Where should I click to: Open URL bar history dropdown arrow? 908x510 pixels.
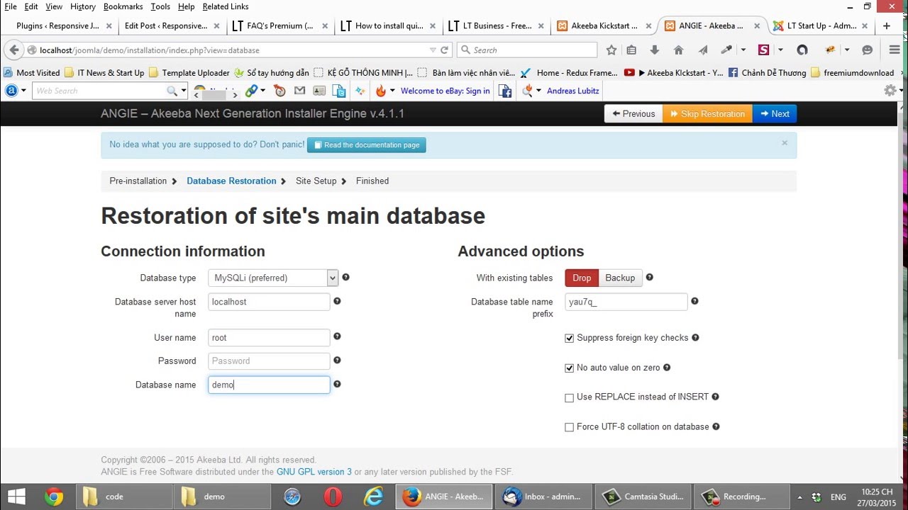click(433, 50)
